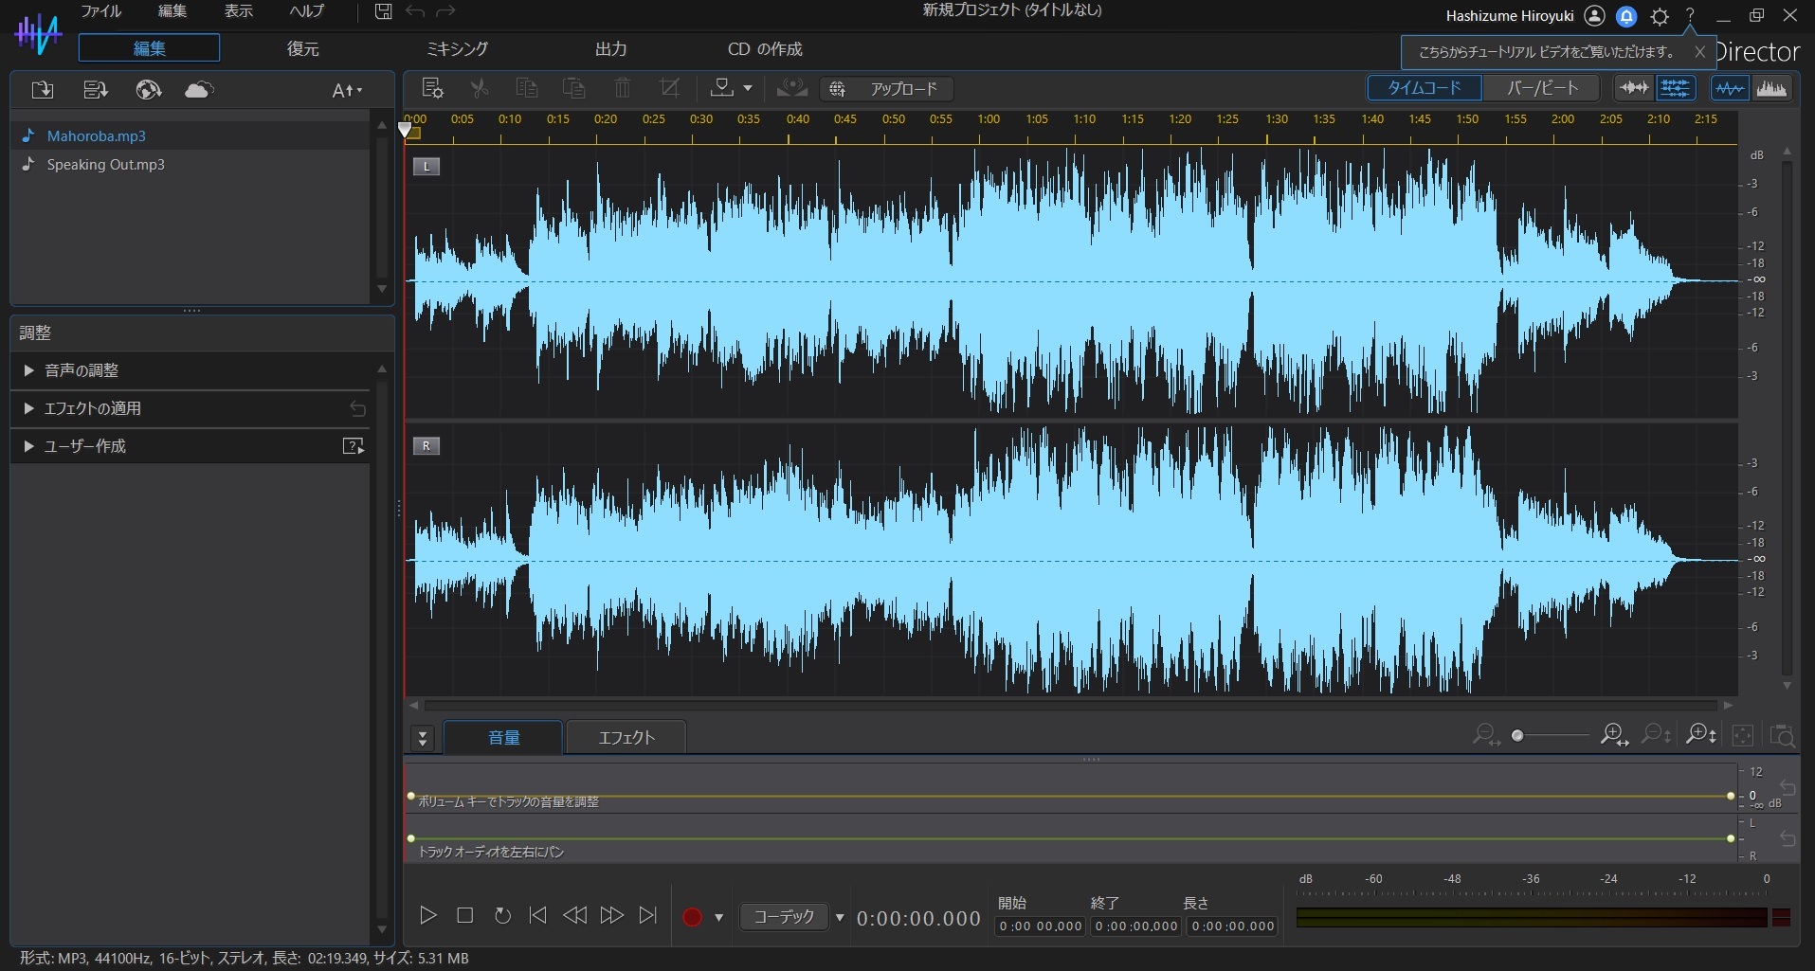Select Speaking Out.mp3 in the media list
The height and width of the screenshot is (971, 1815).
pyautogui.click(x=104, y=165)
